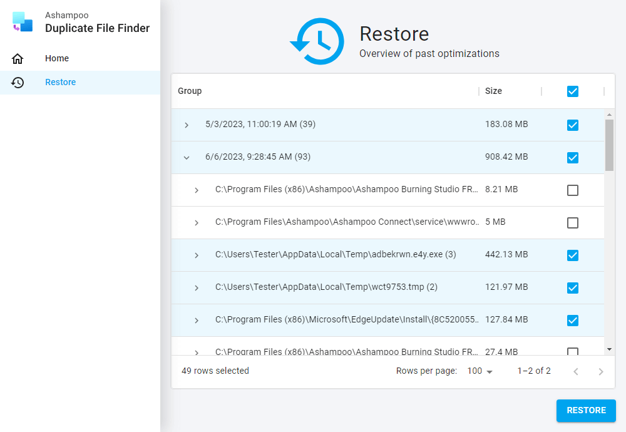The width and height of the screenshot is (626, 432).
Task: Click the previous page arrow
Action: [x=576, y=371]
